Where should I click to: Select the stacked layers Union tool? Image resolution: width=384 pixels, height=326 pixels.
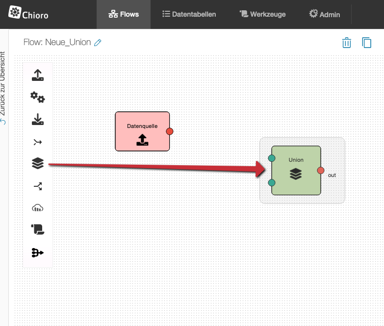coord(38,164)
